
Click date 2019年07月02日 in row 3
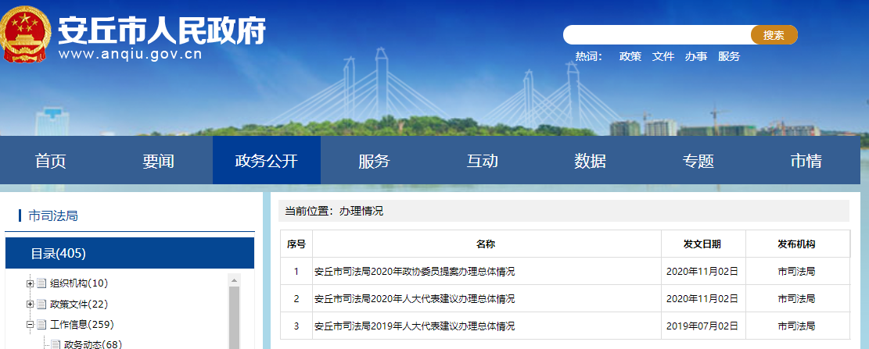click(702, 326)
